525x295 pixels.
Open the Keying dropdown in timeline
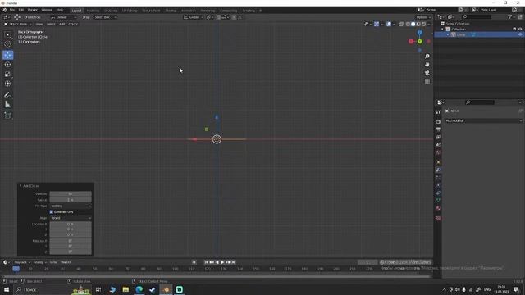point(39,262)
